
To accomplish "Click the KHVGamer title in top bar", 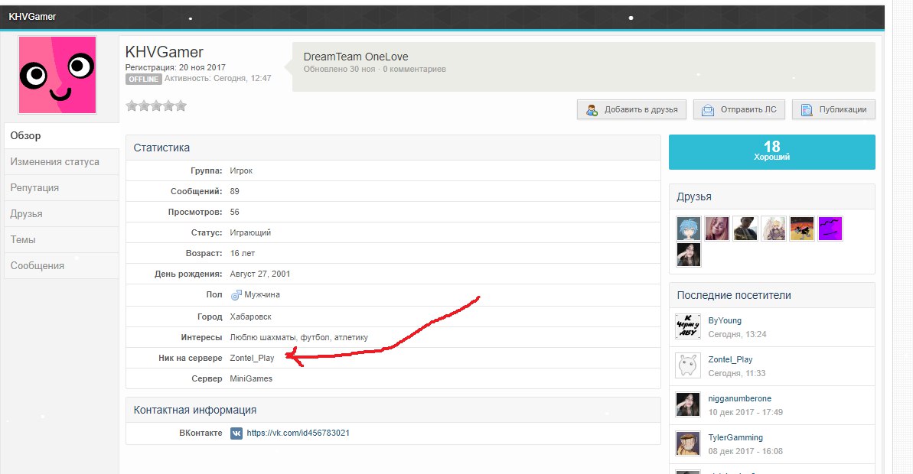I will [x=32, y=17].
